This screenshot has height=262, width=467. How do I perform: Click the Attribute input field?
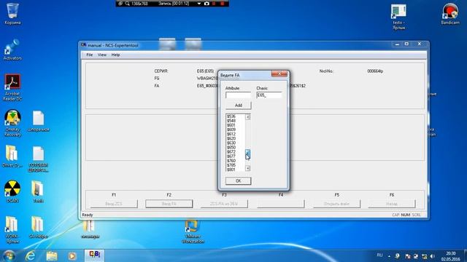239,95
